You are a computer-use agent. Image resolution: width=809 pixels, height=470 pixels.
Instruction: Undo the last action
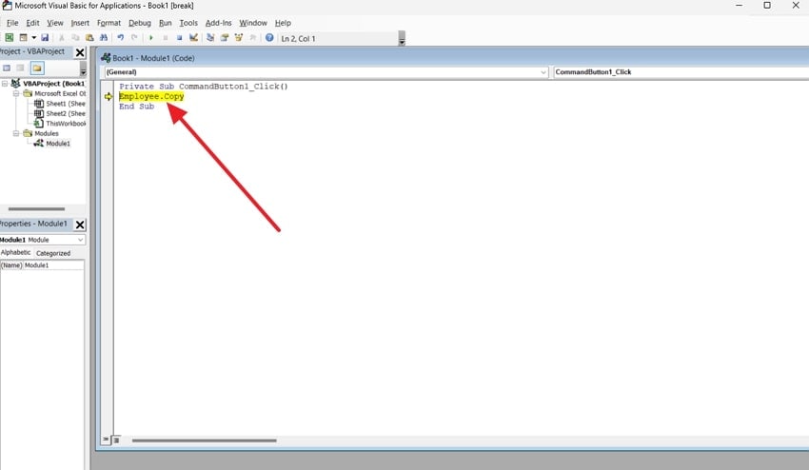pos(120,38)
